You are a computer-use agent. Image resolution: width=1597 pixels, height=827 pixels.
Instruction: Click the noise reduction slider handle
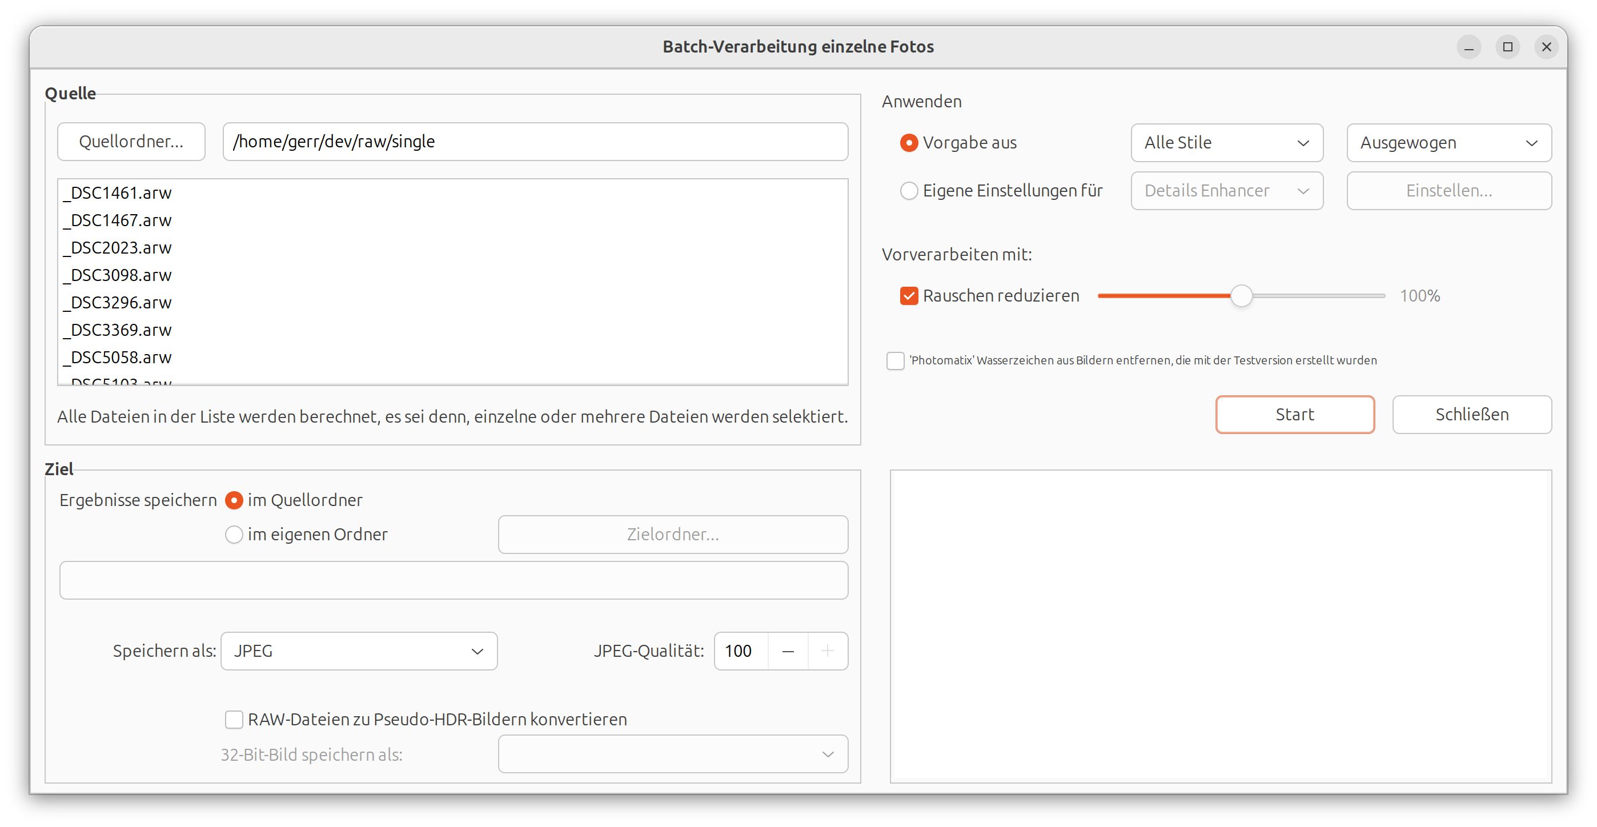[x=1241, y=296]
